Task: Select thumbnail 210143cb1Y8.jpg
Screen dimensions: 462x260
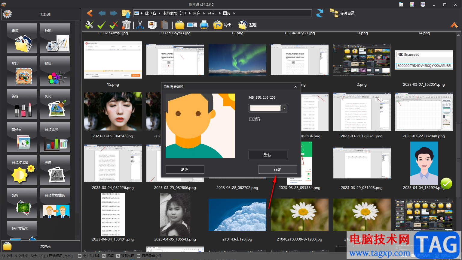Action: [x=237, y=215]
